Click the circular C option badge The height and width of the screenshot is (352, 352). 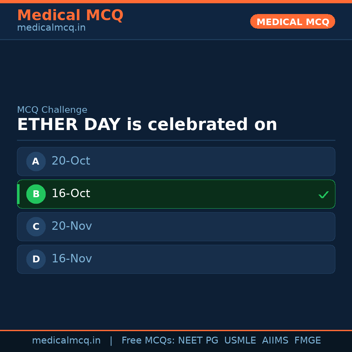[36, 227]
